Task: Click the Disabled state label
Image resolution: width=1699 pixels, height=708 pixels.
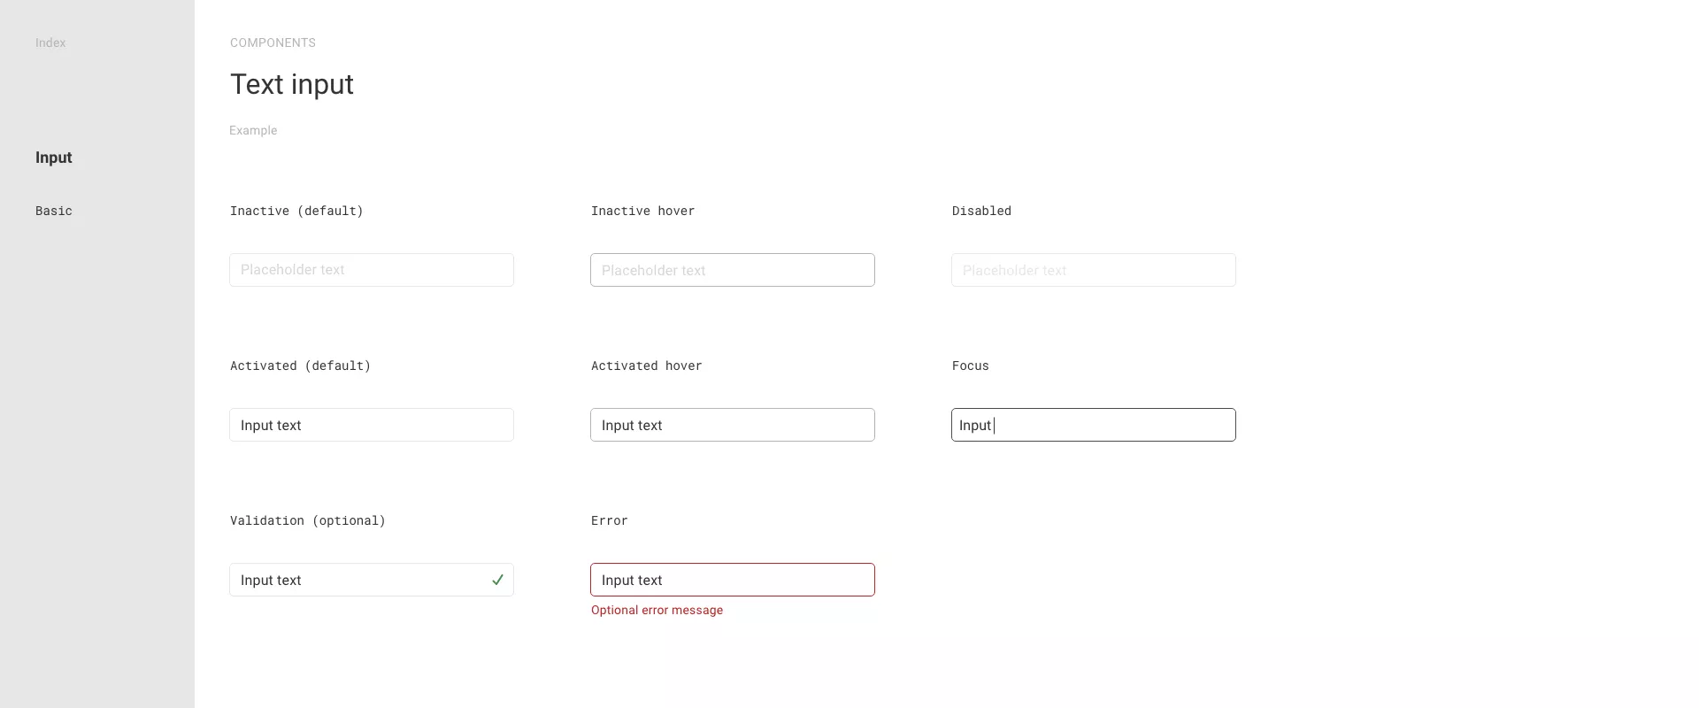Action: [981, 211]
